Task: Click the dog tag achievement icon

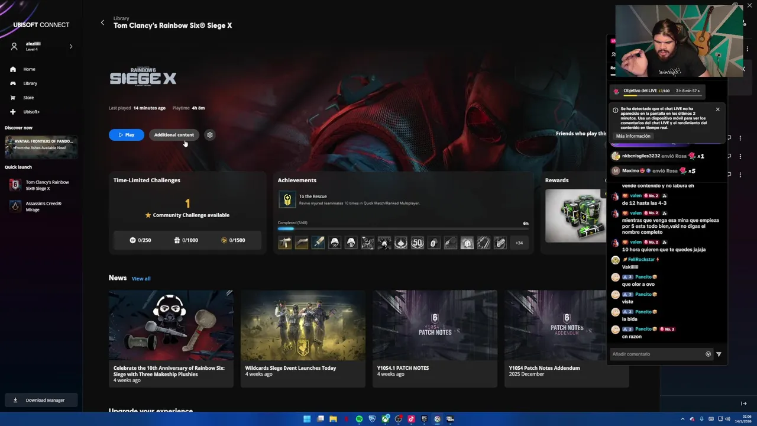Action: point(434,243)
